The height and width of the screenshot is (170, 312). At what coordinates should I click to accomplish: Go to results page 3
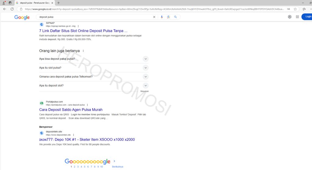coord(78,167)
